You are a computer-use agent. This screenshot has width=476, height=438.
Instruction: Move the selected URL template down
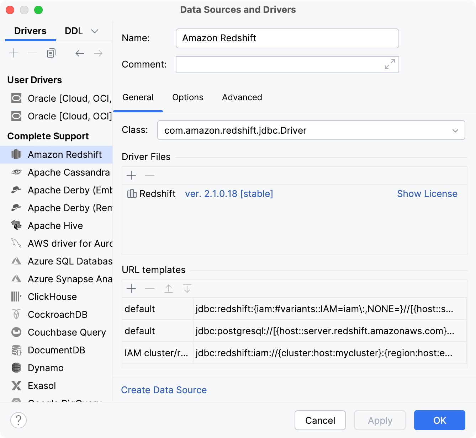[187, 288]
